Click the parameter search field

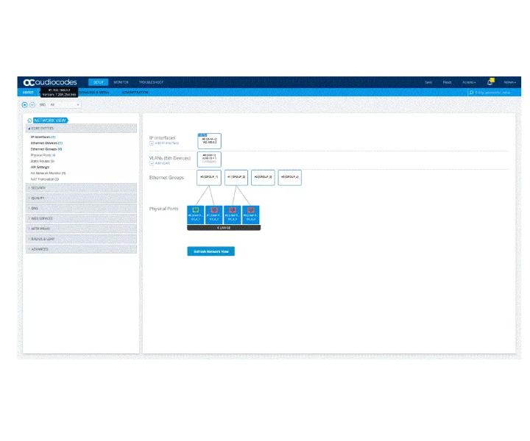(x=493, y=93)
